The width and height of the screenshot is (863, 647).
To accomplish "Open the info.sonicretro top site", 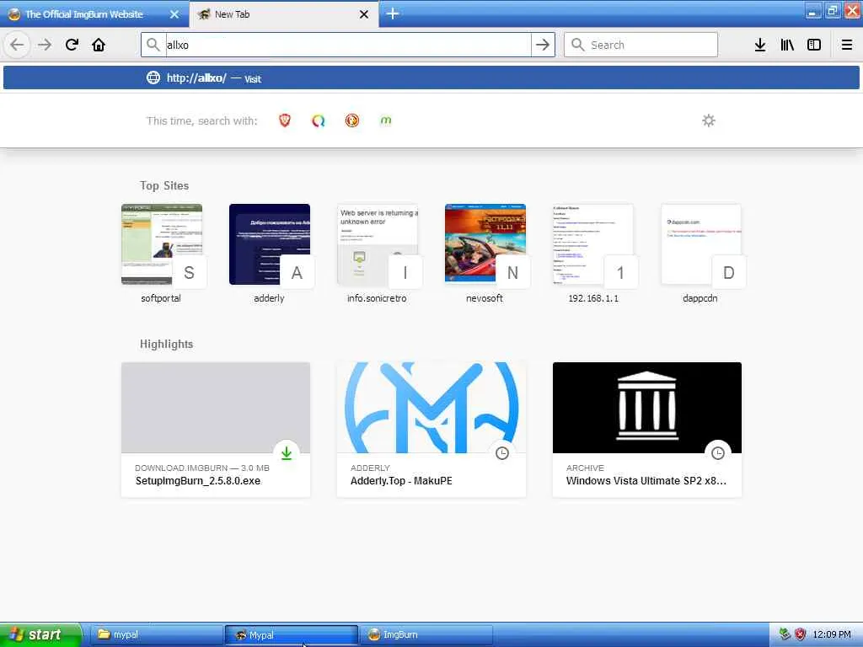I will coord(377,254).
